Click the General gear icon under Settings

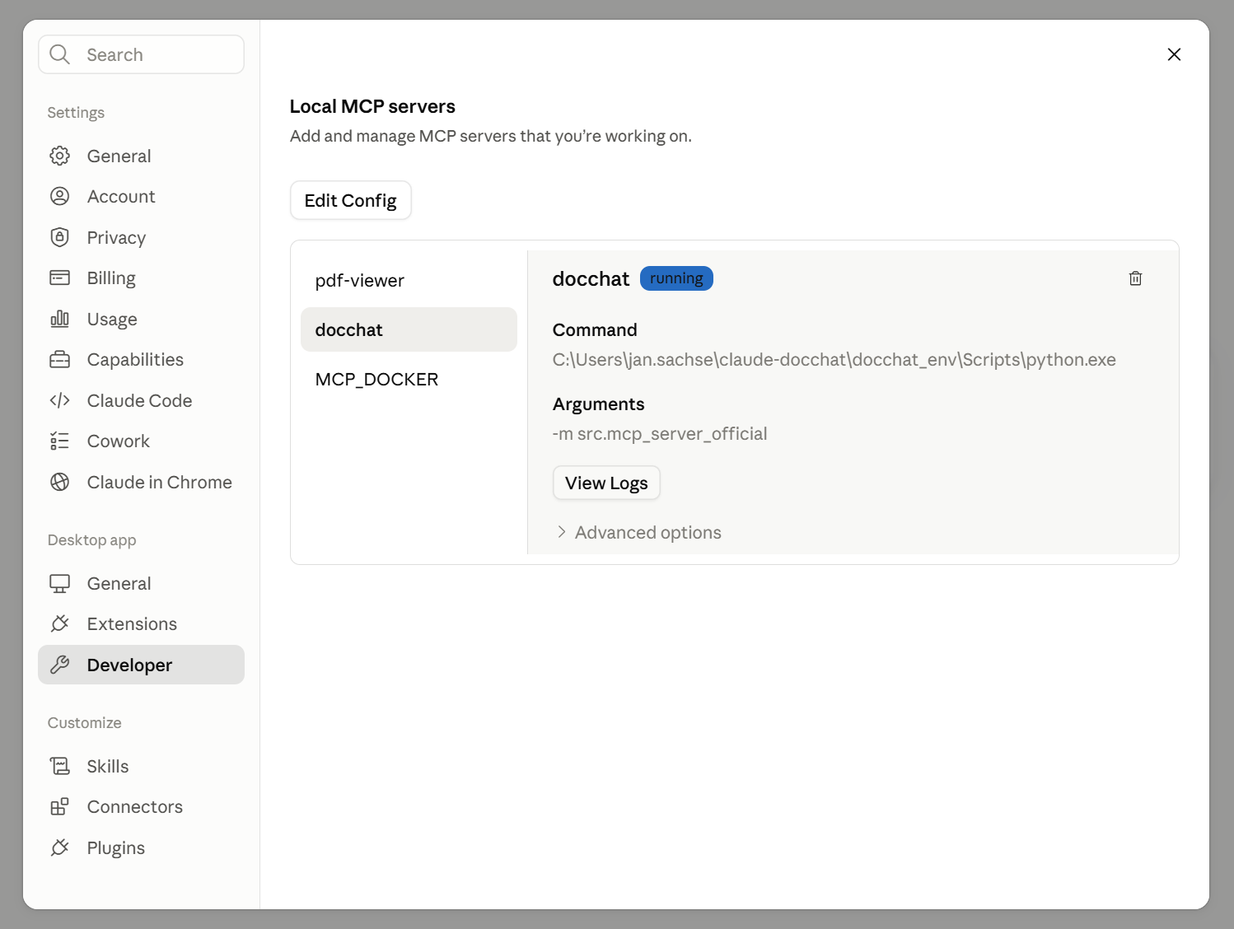(x=59, y=156)
